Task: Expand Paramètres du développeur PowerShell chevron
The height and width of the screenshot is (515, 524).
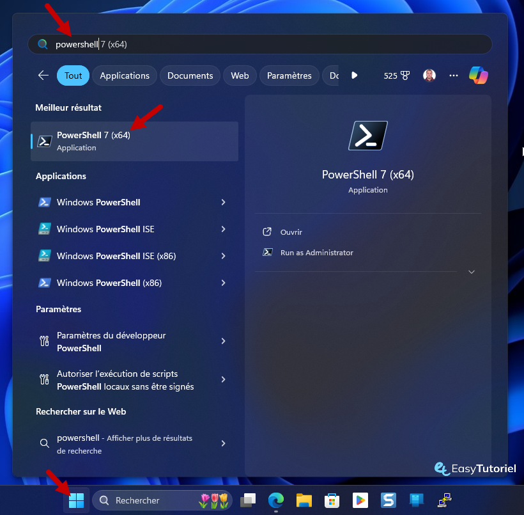Action: (223, 341)
